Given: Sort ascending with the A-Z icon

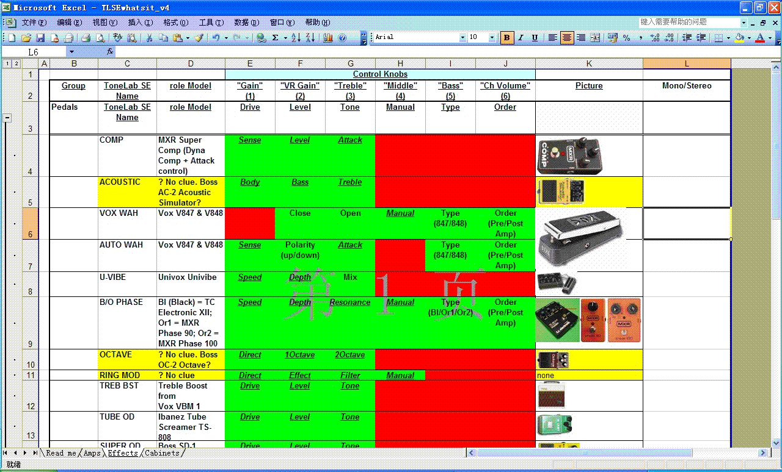Looking at the screenshot, I should coord(296,38).
